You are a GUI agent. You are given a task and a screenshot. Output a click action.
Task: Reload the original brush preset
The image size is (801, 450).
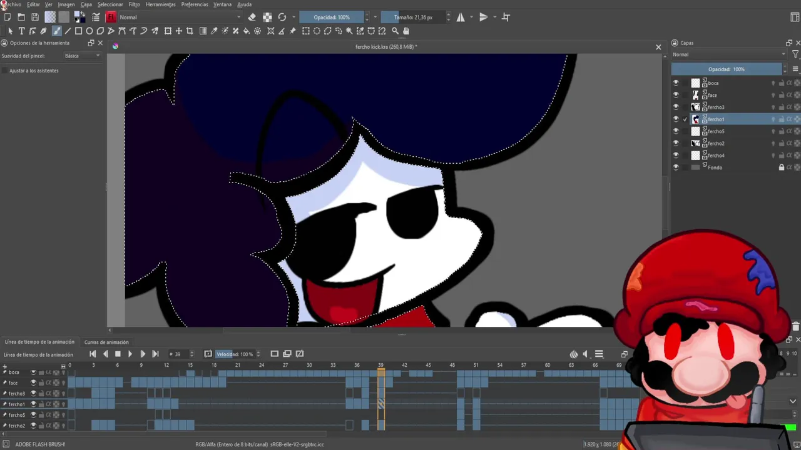(282, 17)
